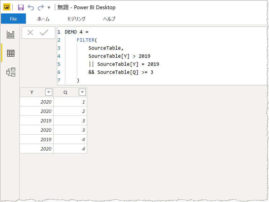This screenshot has width=269, height=202.
Task: Select the Y column header
Action: point(32,92)
